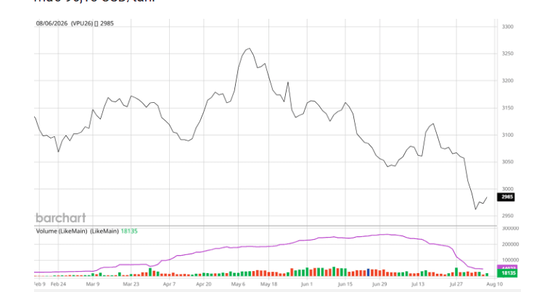542x292 pixels.
Task: Click the May 6 date axis label
Action: [x=238, y=284]
